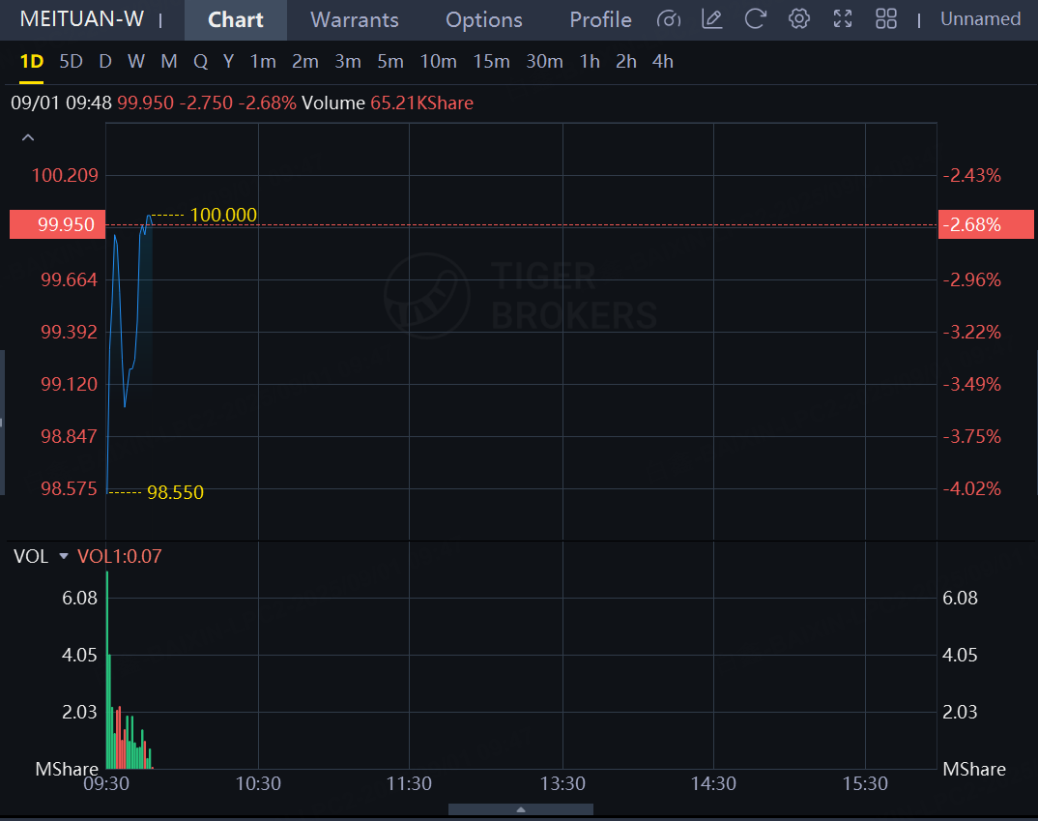Click the 10:30 time axis label
Image resolution: width=1038 pixels, height=821 pixels.
point(258,784)
